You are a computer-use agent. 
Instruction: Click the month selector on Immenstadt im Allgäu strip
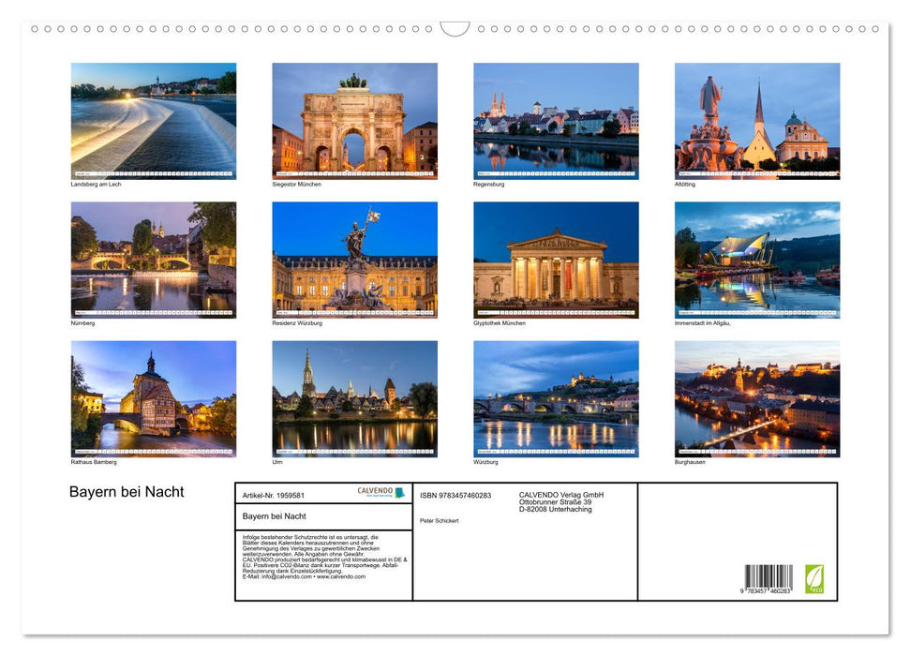coord(686,314)
